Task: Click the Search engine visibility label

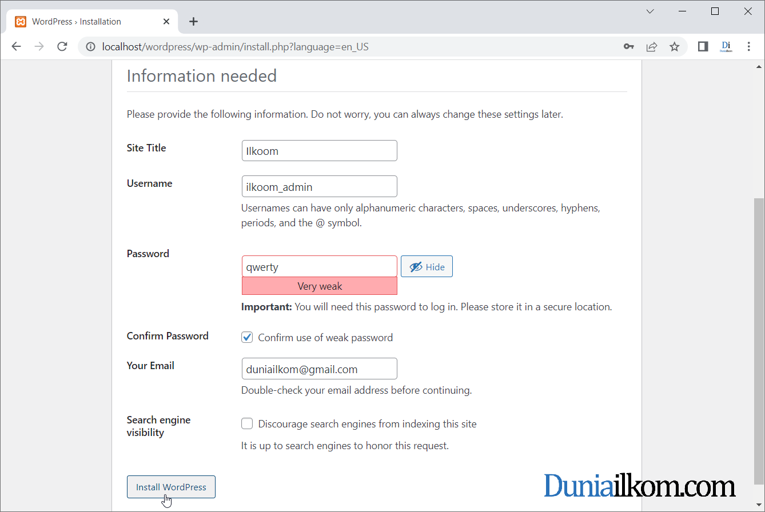Action: click(x=158, y=426)
